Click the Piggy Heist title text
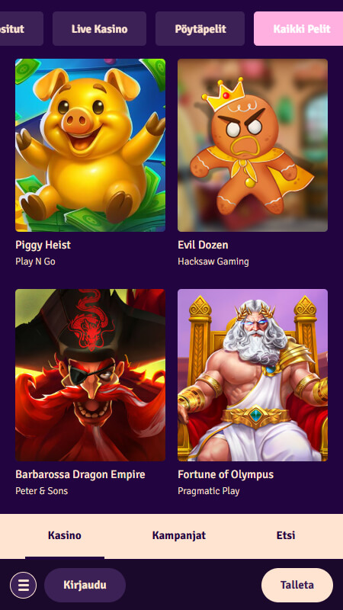Screen dimensions: 343x610 43,245
